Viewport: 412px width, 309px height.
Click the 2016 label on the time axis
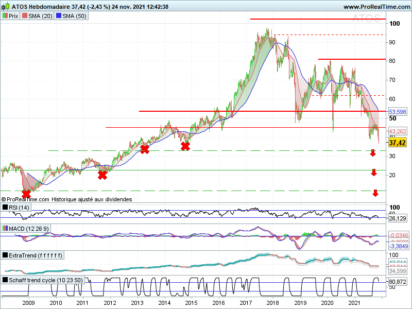[x=218, y=303]
